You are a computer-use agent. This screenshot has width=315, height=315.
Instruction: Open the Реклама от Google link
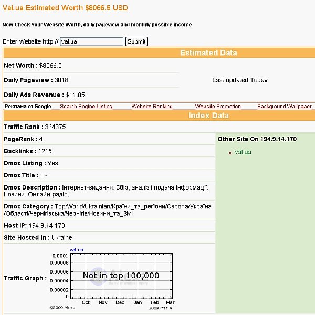pos(28,107)
